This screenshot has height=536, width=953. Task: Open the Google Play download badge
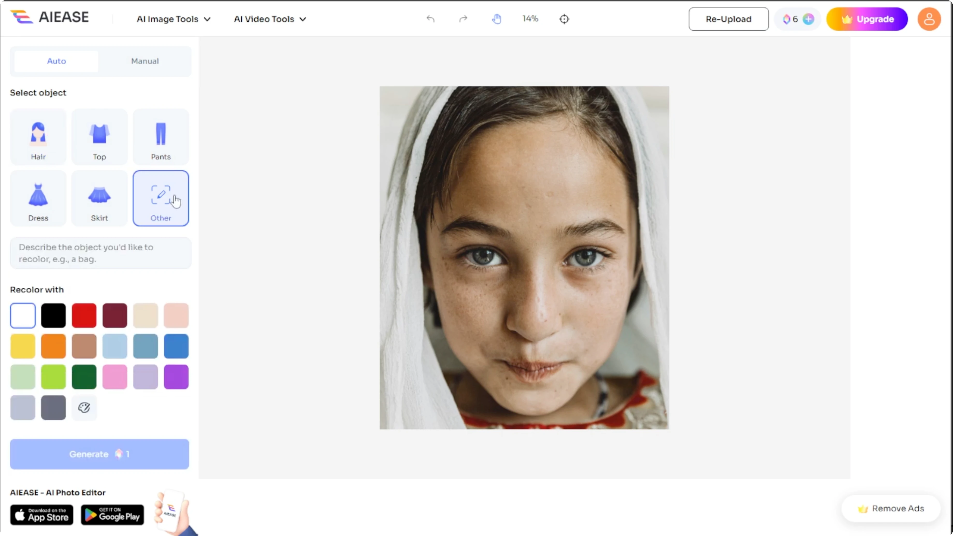[112, 515]
